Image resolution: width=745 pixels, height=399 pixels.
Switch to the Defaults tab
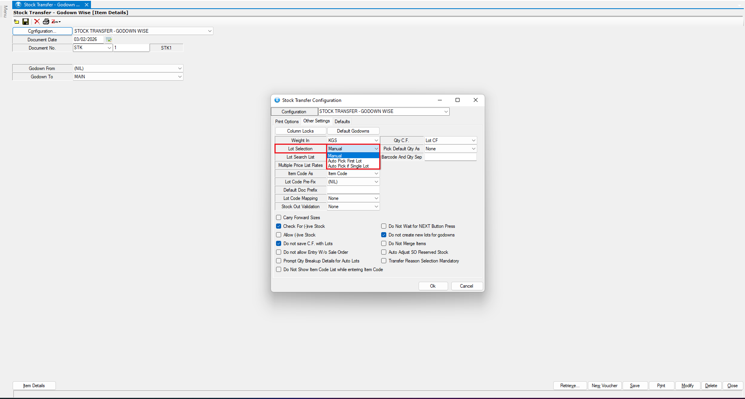tap(342, 122)
